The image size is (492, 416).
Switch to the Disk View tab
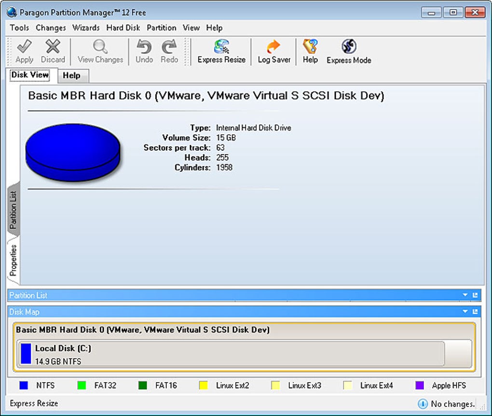tap(30, 75)
